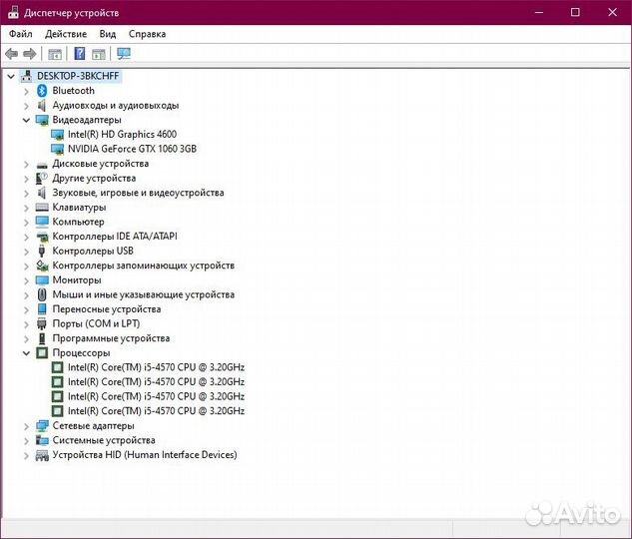Open the Вид menu
Viewport: 632px width, 539px height.
point(108,34)
